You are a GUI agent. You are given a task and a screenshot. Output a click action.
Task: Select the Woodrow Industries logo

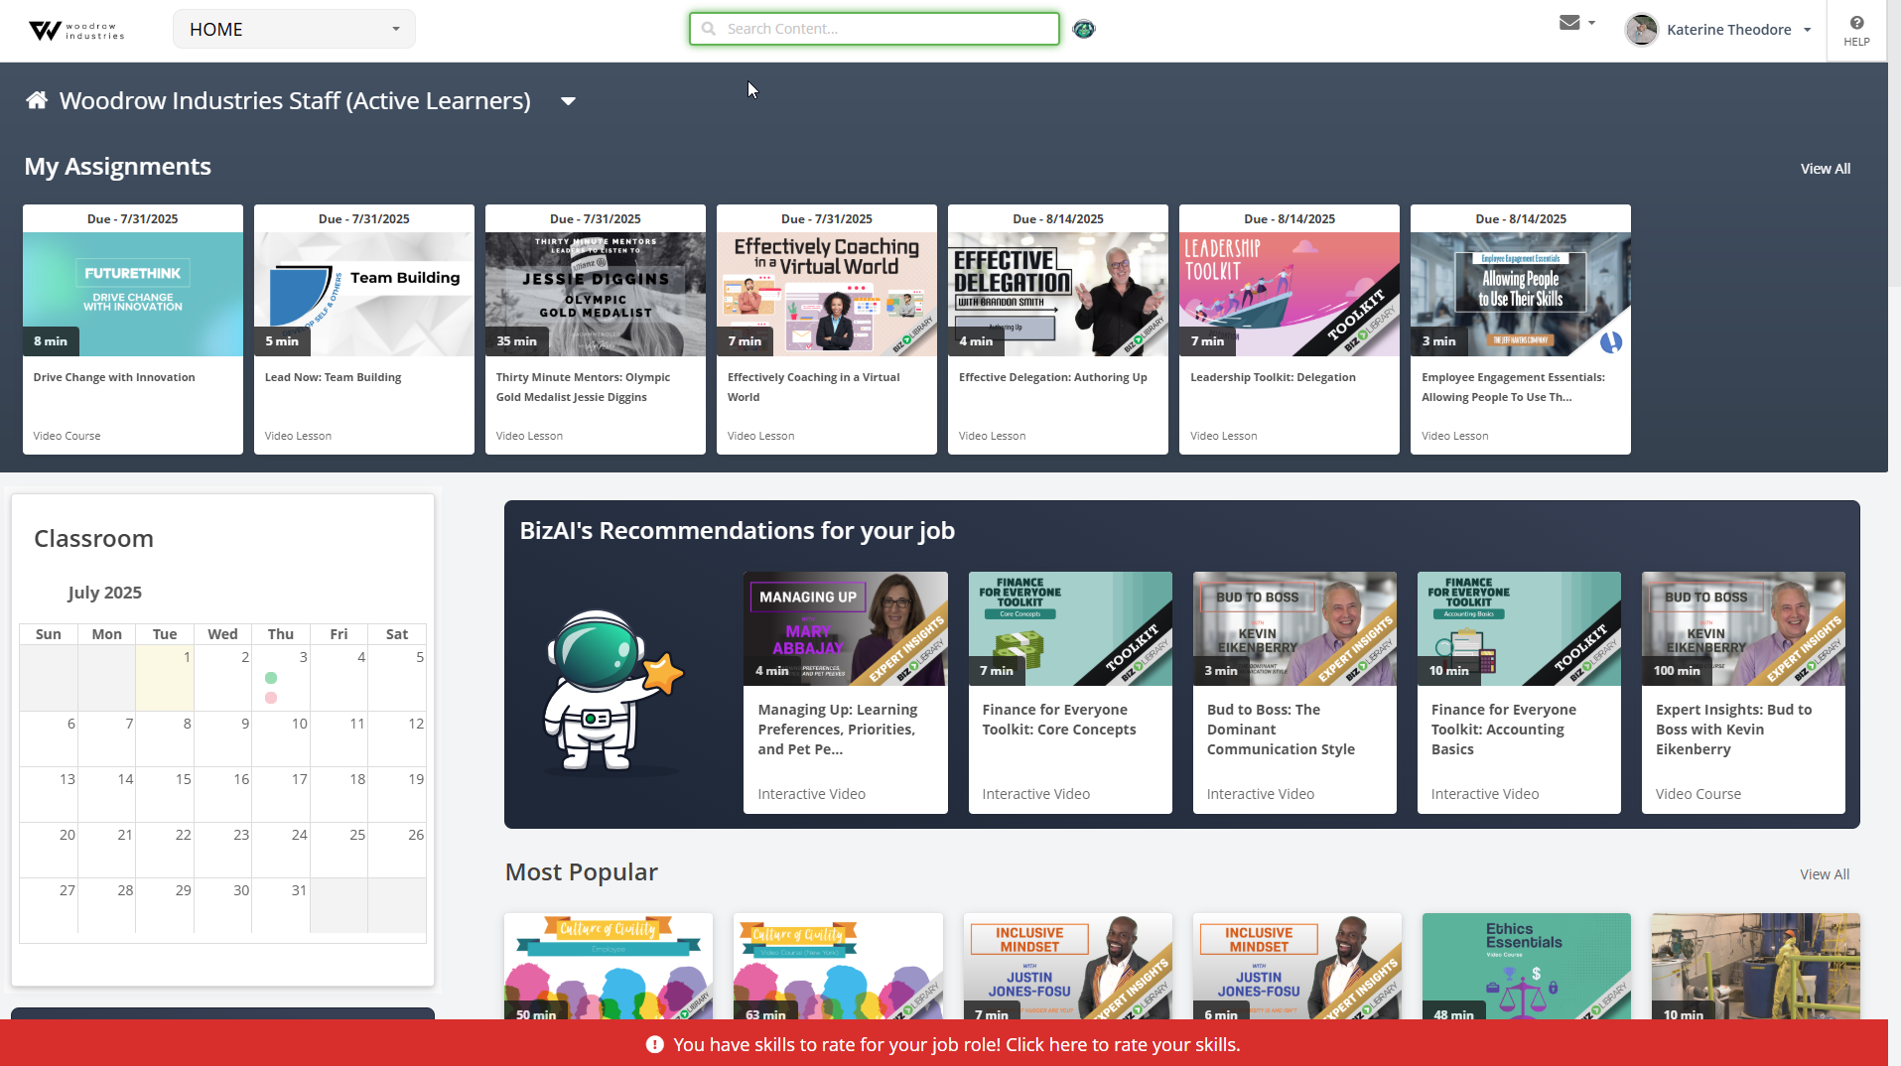click(x=74, y=30)
